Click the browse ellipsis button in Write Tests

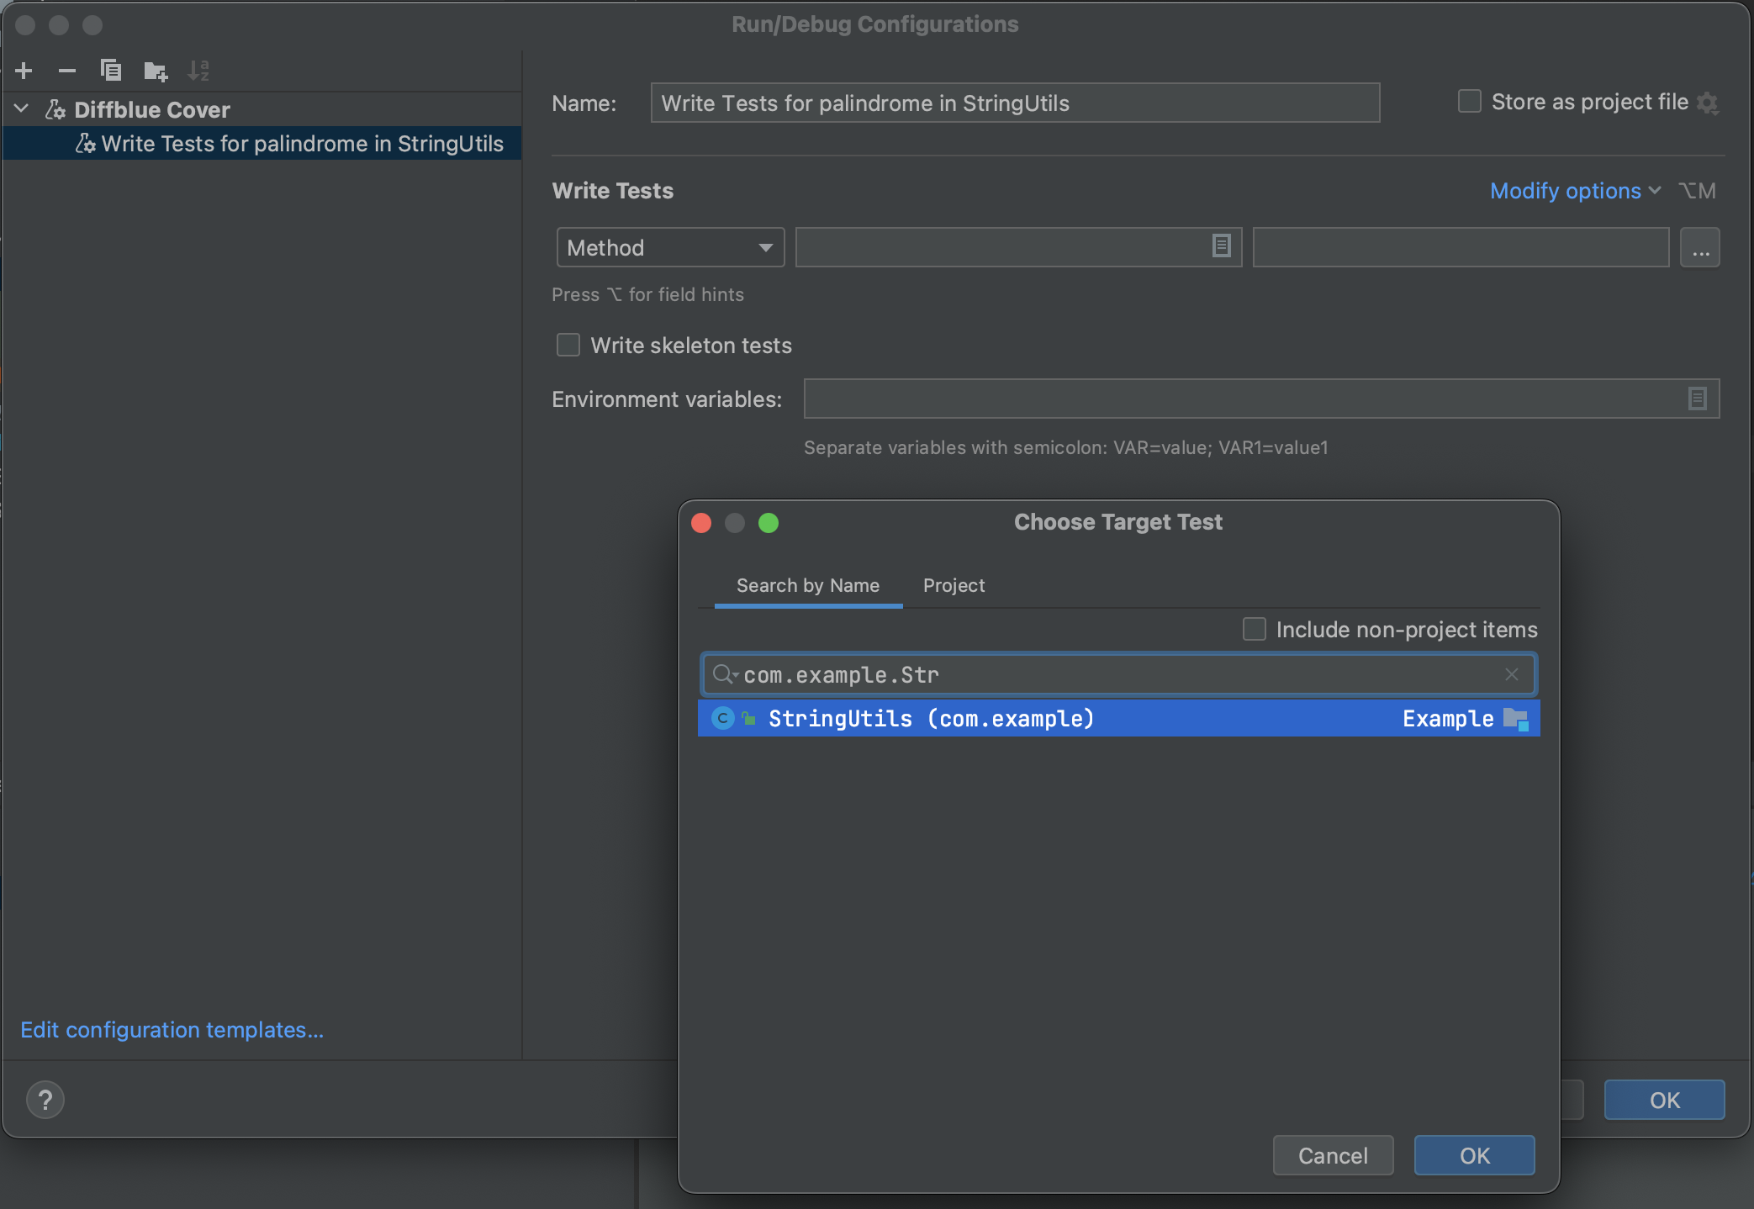pos(1699,248)
